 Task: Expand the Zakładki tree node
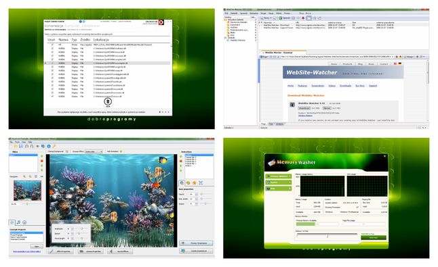coord(225,38)
